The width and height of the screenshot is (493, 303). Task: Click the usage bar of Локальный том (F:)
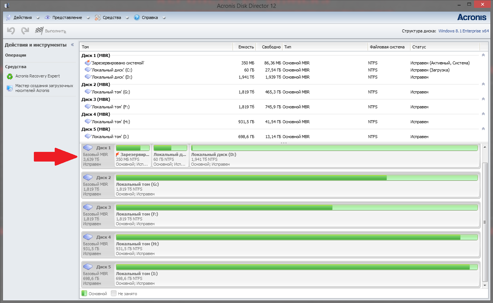tap(297, 208)
